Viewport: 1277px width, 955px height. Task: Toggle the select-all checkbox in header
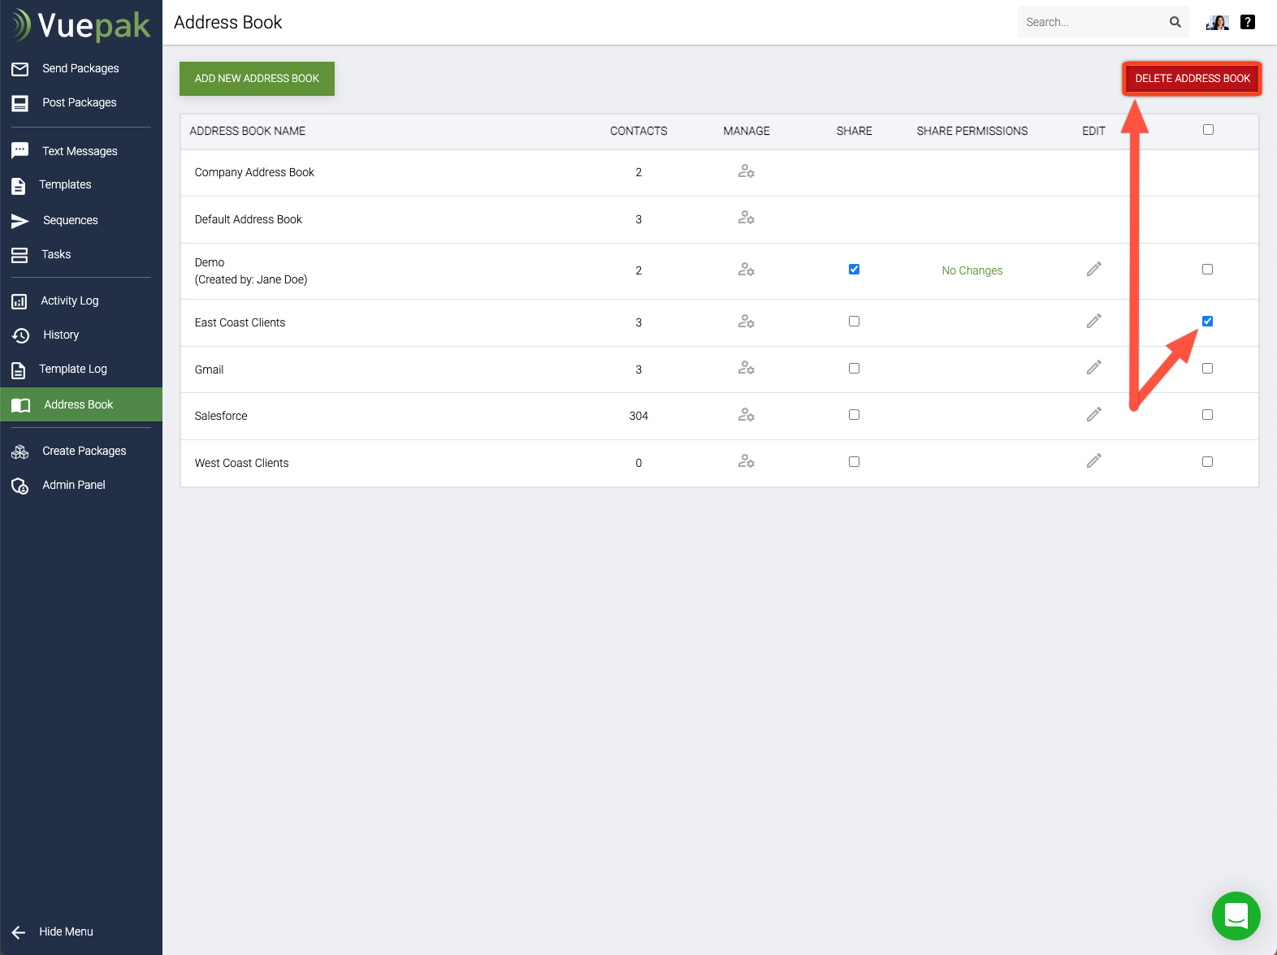click(x=1208, y=130)
